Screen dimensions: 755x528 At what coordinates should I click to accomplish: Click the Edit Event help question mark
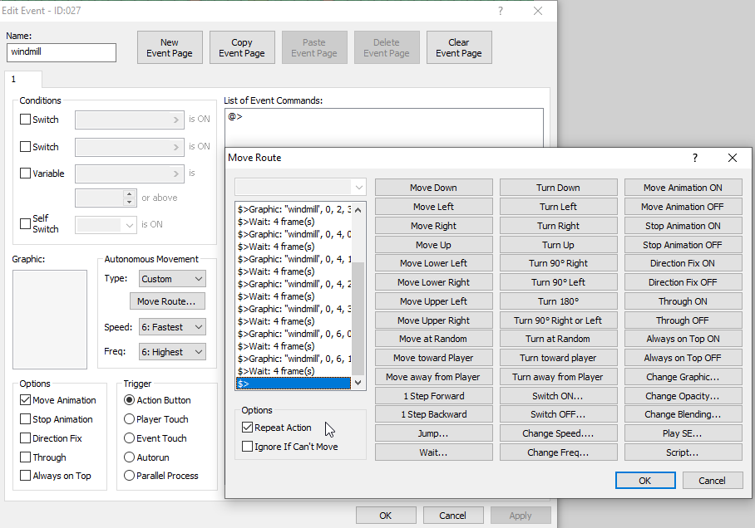[x=501, y=11]
